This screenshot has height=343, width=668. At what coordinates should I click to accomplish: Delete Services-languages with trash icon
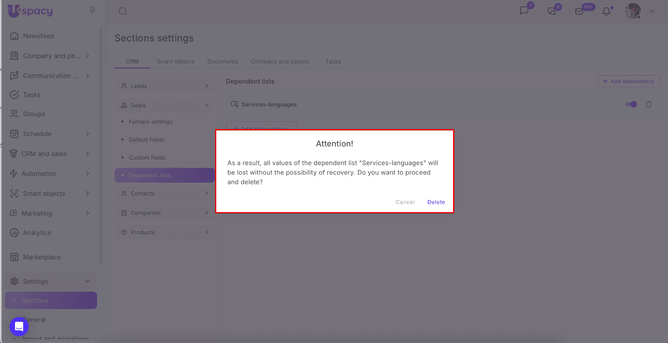click(648, 104)
